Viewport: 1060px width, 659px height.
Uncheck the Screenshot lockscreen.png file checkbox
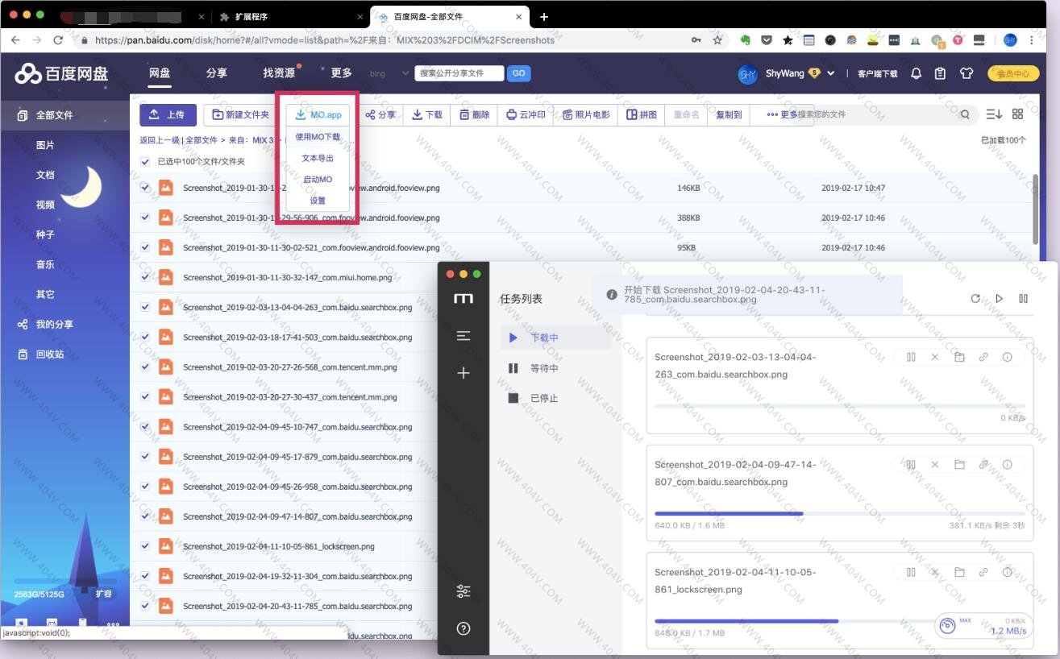pos(145,546)
